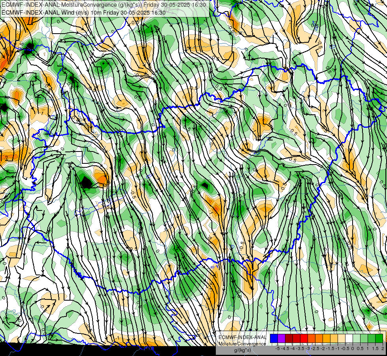387x356 pixels.
Task: Click the legend value -4.5
Action: pos(285,348)
